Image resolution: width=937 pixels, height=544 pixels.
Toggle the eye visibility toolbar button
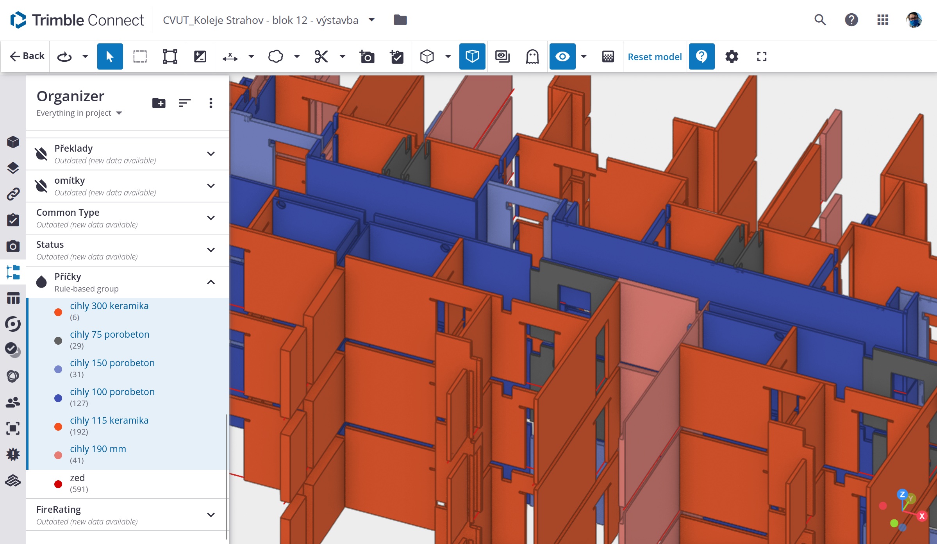[562, 57]
